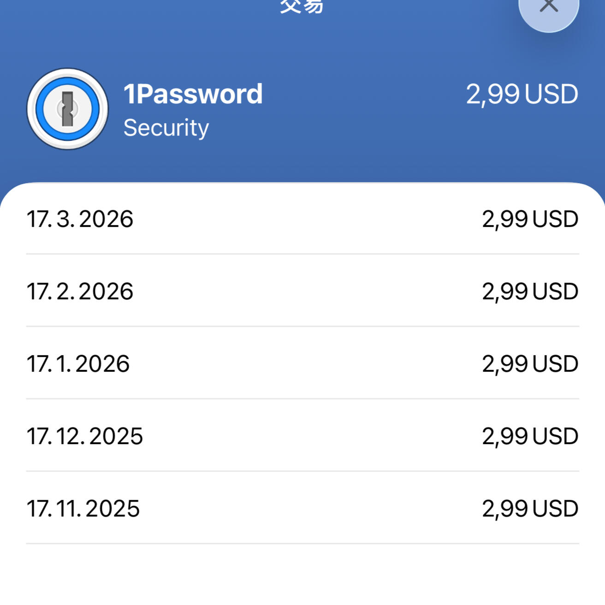
Task: Click empty space below the 17.11.2025 entry
Action: point(302,575)
